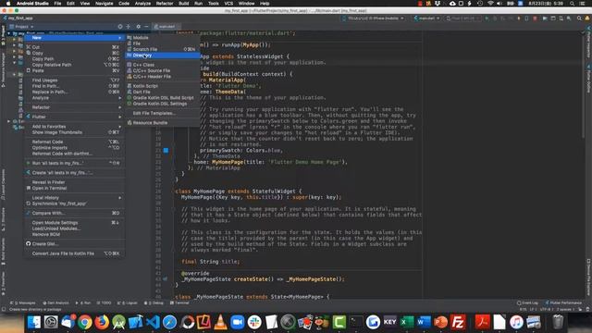Select Reformat Code
Screen dimensions: 592x333
pos(74,142)
